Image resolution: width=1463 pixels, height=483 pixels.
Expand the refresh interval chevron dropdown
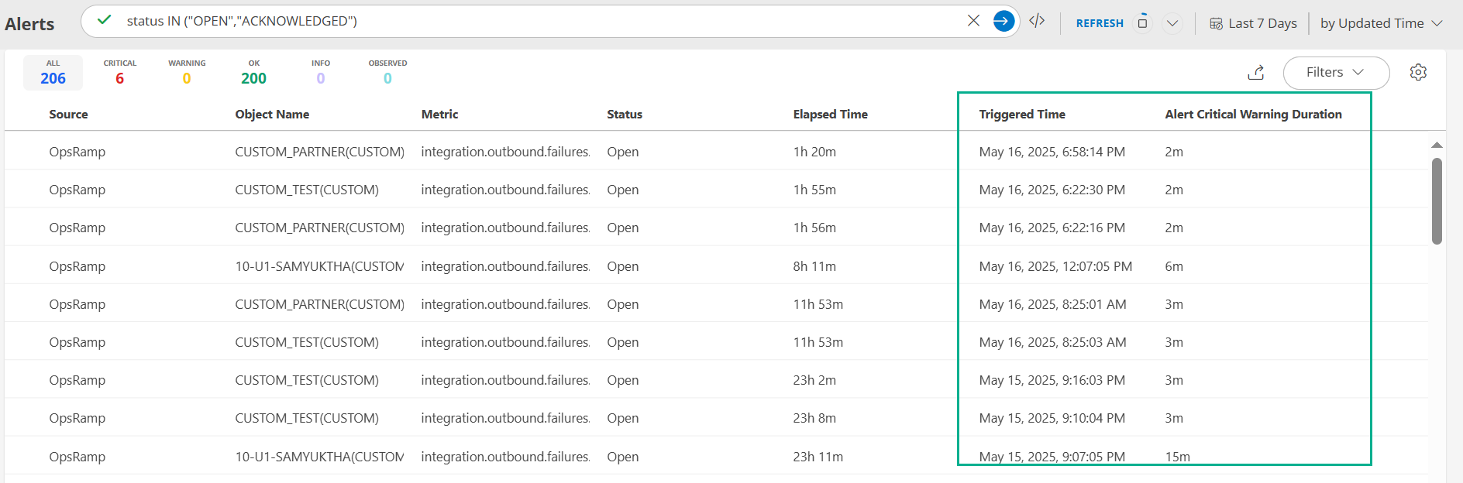pos(1172,23)
